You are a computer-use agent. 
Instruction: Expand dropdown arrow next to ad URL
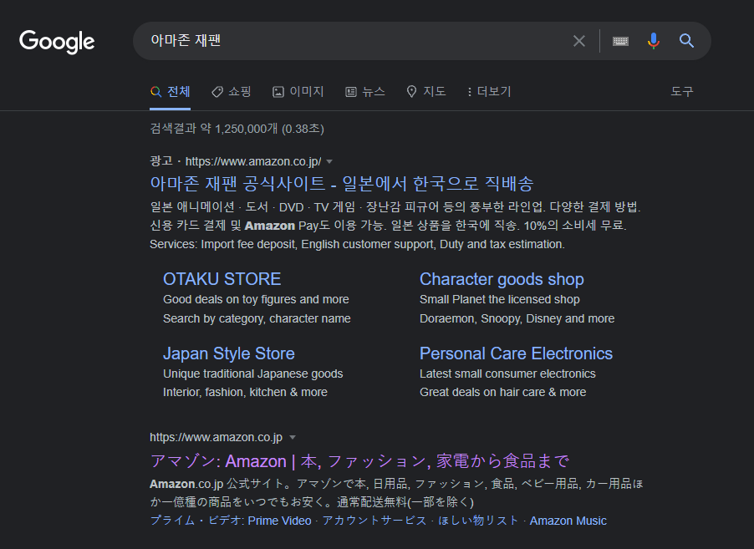pos(329,161)
